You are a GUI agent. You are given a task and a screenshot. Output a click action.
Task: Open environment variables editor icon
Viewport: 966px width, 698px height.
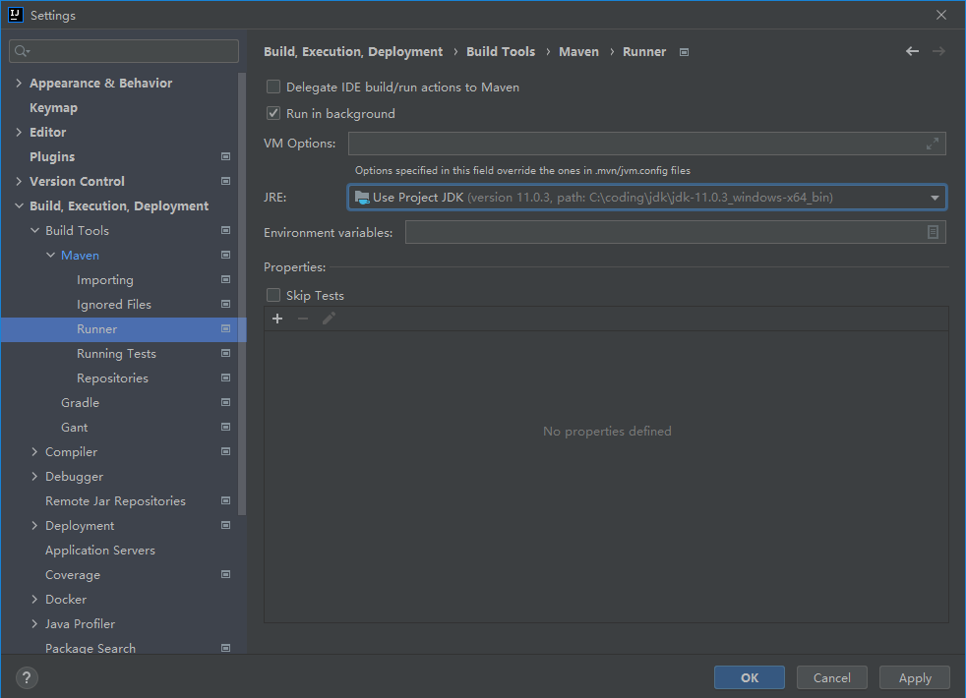pos(933,232)
